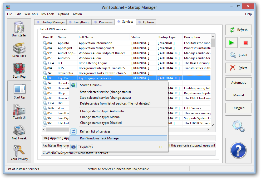Image resolution: width=261 pixels, height=179 pixels.
Task: Click the large blue help question mark
Action: [238, 150]
